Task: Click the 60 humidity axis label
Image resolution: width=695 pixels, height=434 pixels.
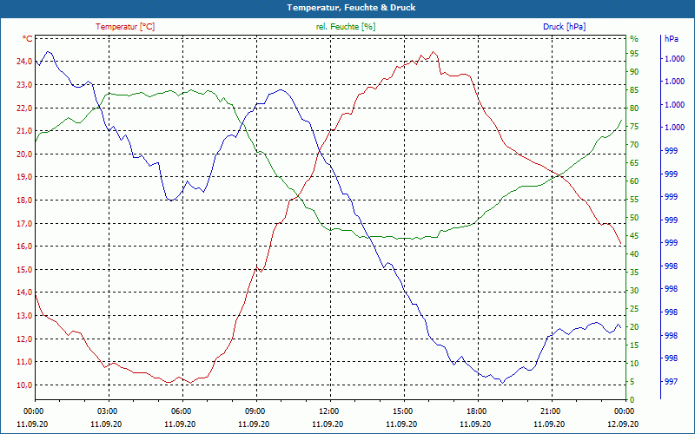Action: (x=634, y=181)
